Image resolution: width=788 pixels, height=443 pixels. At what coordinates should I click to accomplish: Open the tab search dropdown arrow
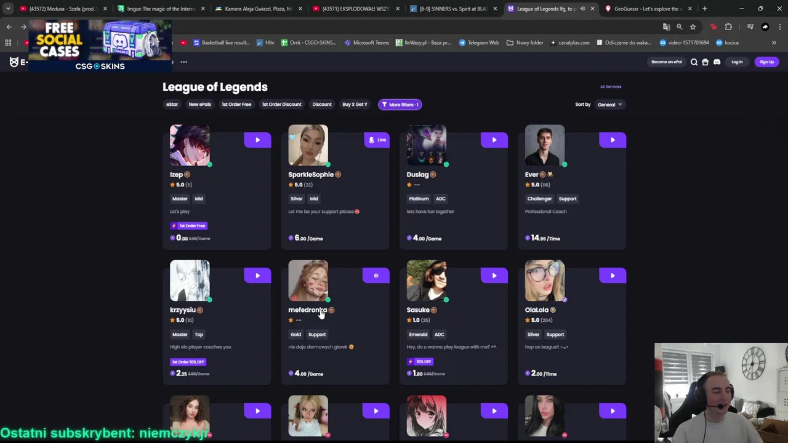[8, 9]
